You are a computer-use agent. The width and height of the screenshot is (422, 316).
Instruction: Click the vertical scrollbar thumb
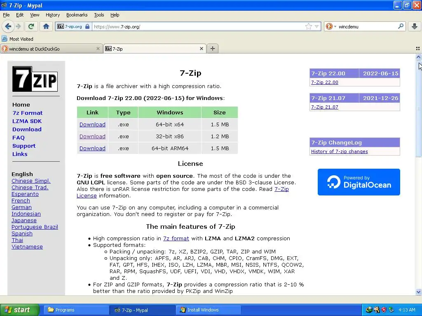(418, 108)
